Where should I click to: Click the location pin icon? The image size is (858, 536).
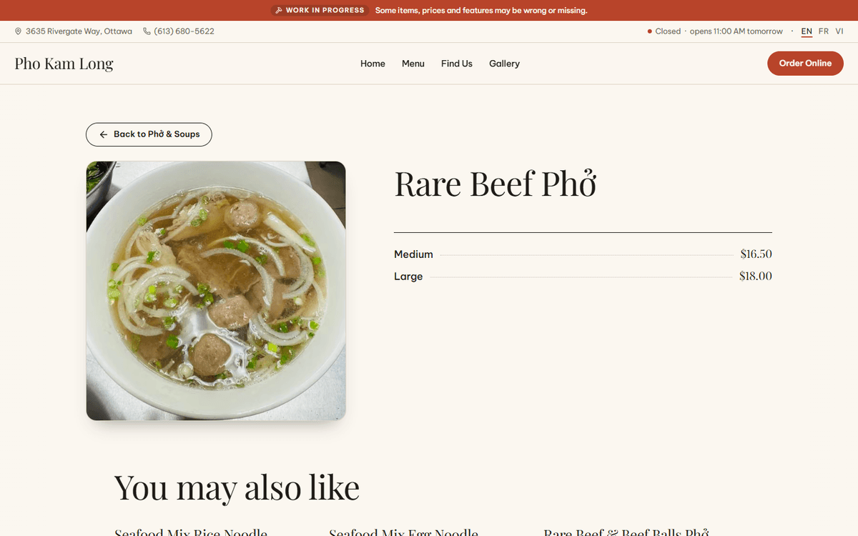point(18,31)
